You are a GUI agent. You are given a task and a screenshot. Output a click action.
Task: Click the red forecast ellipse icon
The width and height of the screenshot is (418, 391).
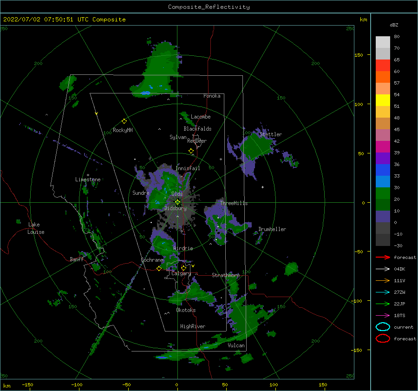coord(383,338)
